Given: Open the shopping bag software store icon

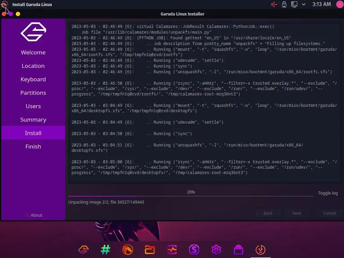Looking at the screenshot, I should (239, 250).
